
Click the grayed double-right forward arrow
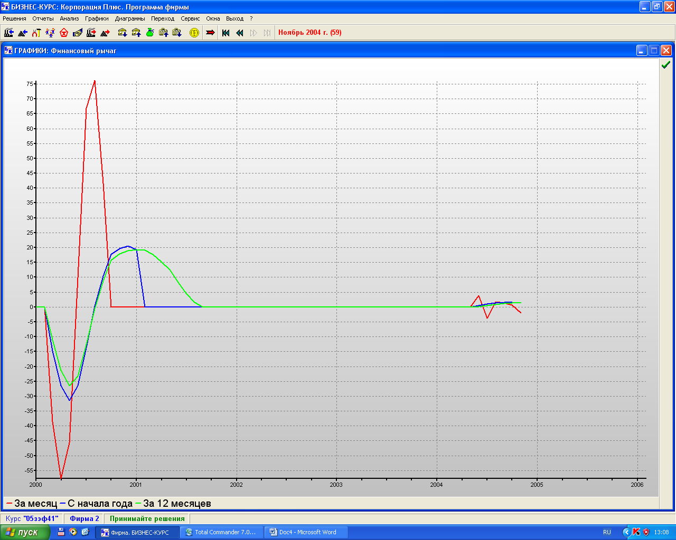pos(253,33)
